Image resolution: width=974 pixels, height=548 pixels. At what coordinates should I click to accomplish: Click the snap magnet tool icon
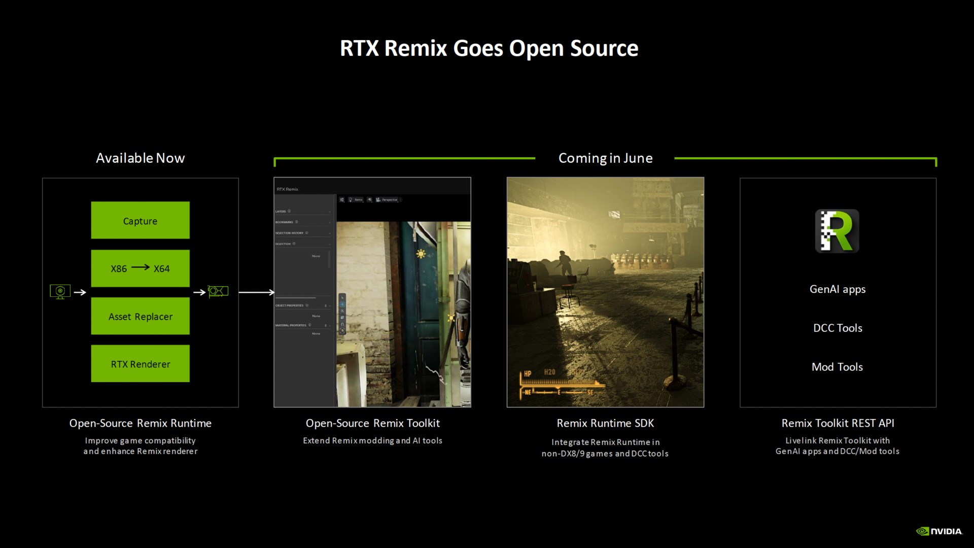tap(342, 324)
